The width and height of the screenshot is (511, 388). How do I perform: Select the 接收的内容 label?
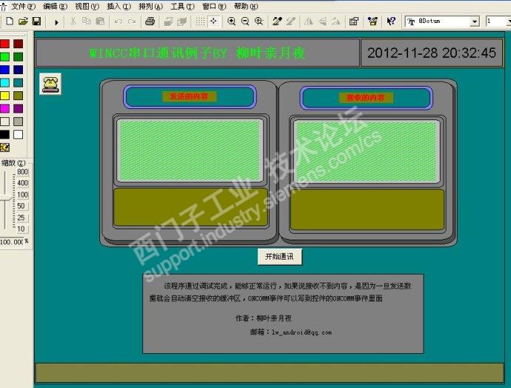pos(366,98)
